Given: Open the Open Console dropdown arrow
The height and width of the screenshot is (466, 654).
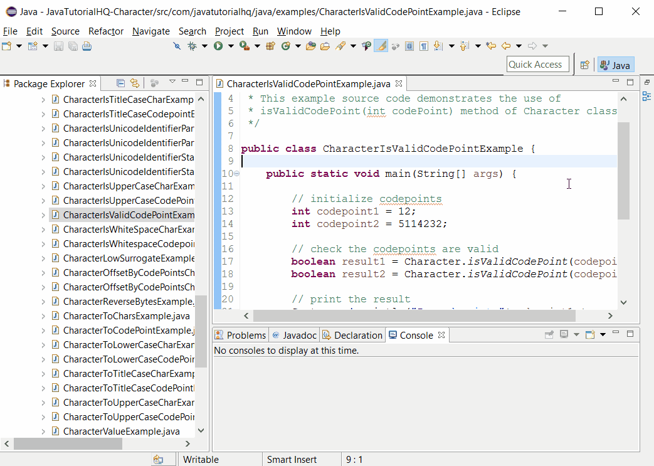Looking at the screenshot, I should [x=603, y=334].
